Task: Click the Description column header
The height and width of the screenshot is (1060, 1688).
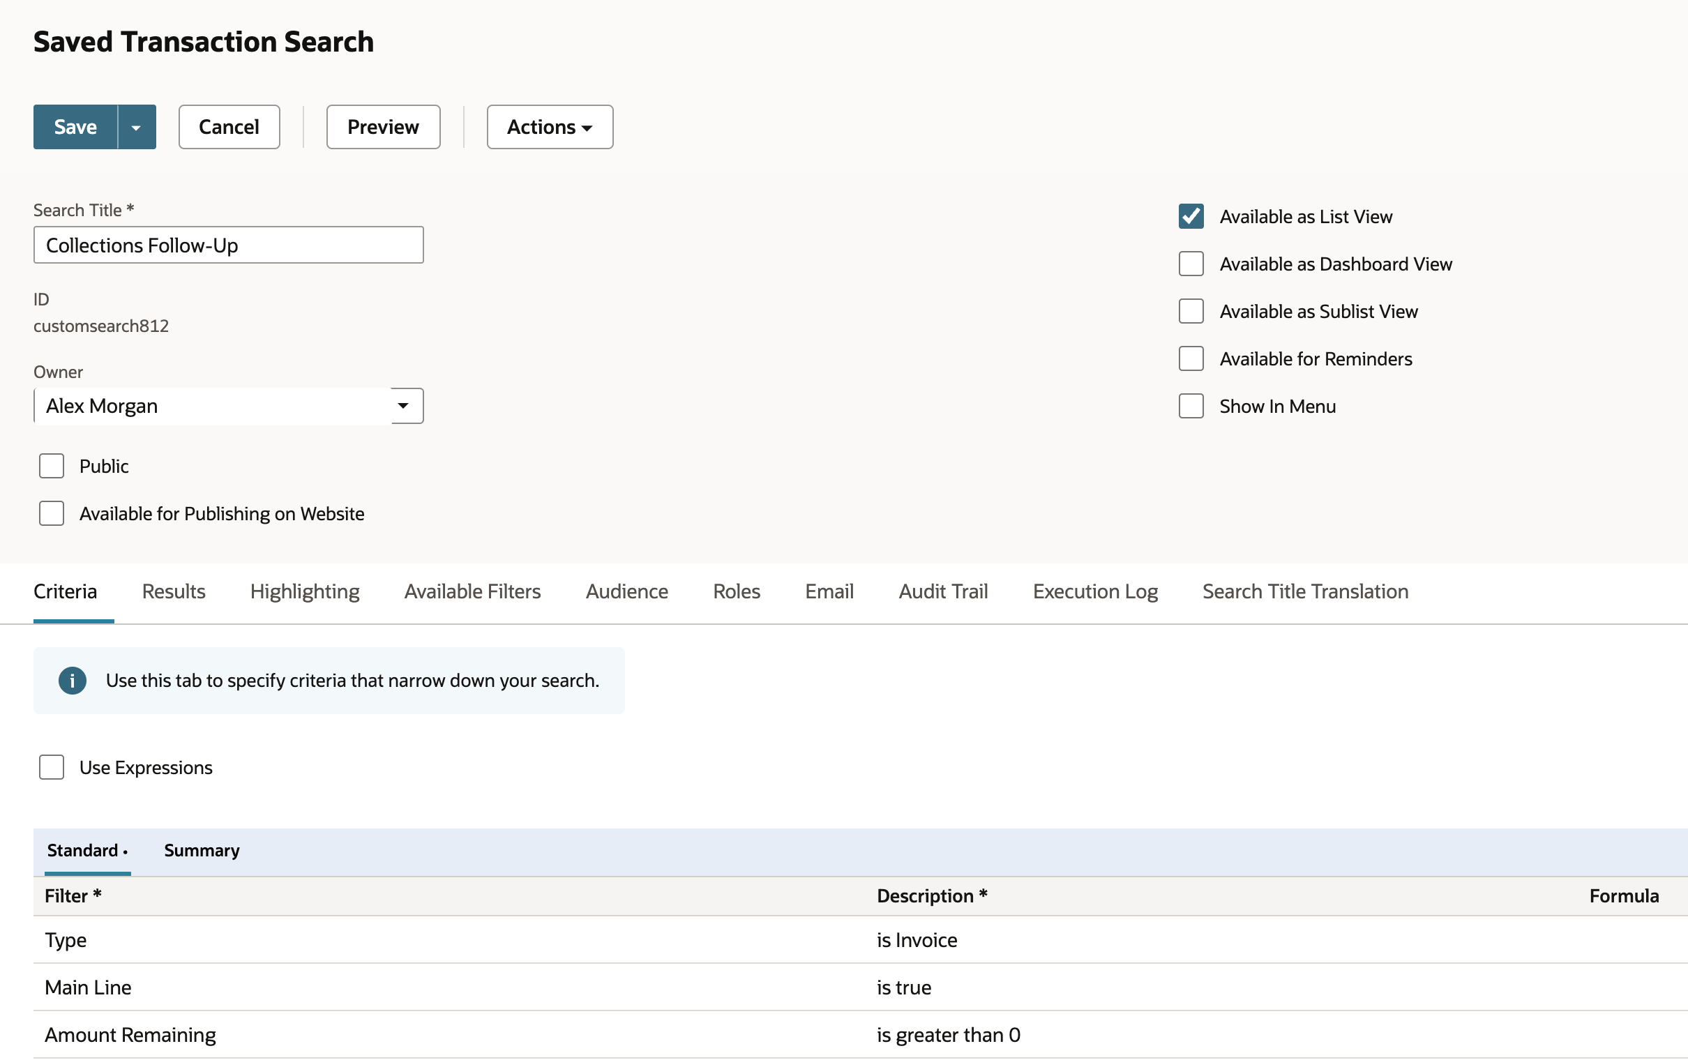Action: tap(933, 897)
